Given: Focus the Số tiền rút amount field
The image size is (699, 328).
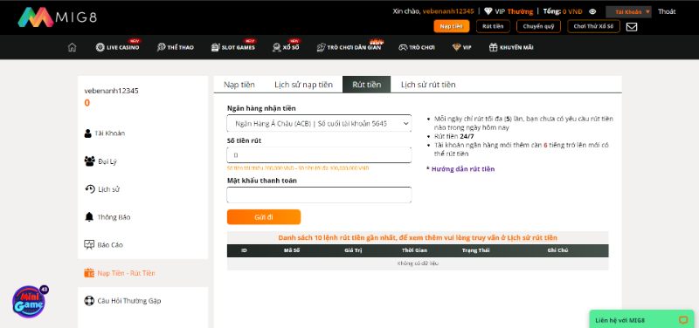Looking at the screenshot, I should (x=319, y=155).
